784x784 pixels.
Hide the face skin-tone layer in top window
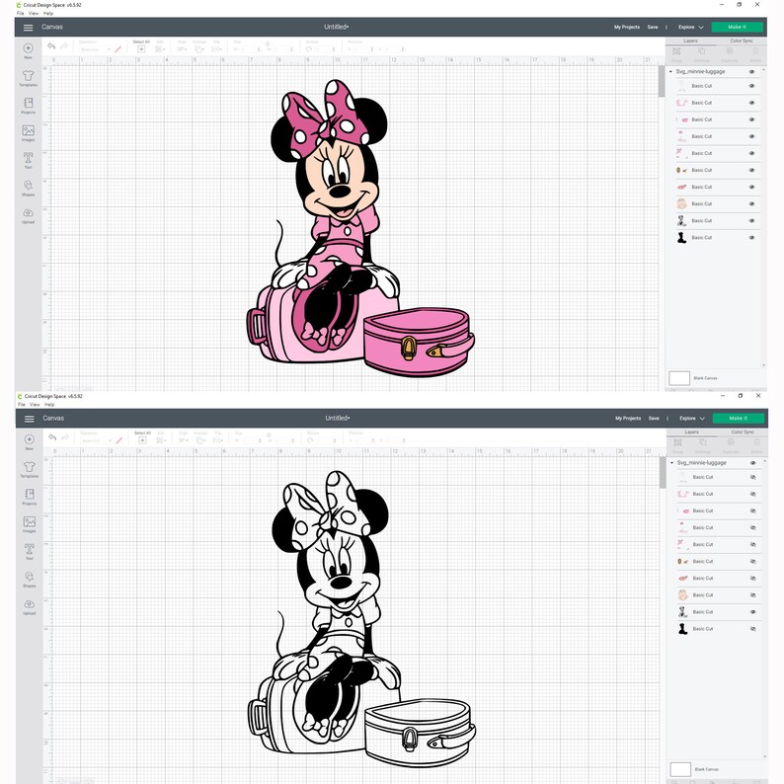(x=751, y=204)
